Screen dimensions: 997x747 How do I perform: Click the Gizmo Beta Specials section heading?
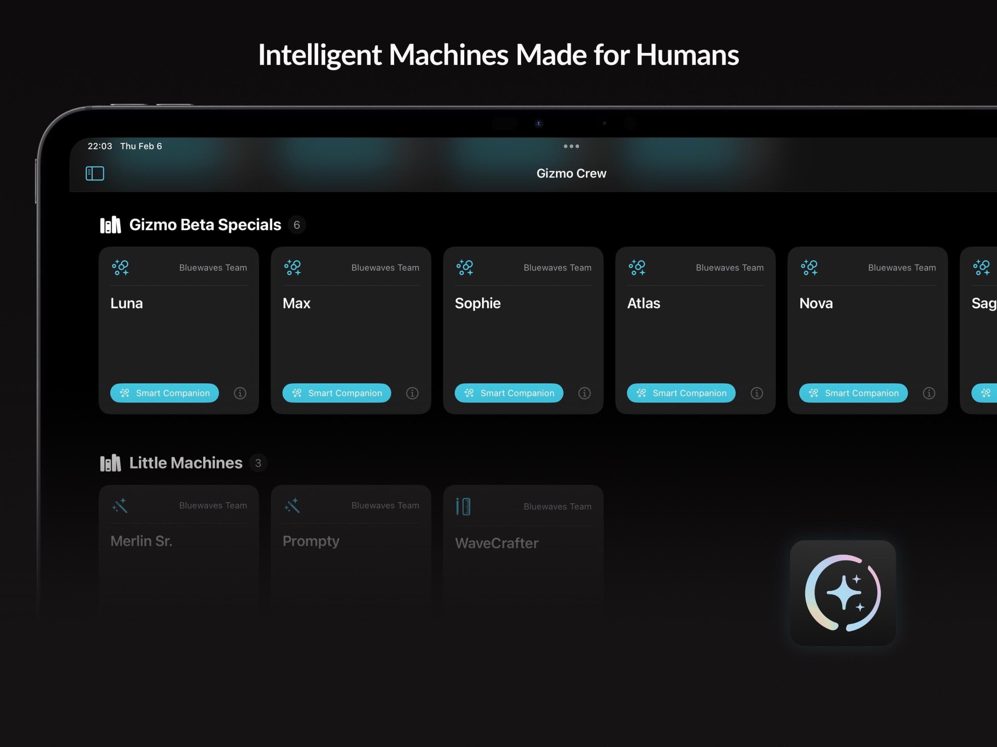click(x=205, y=224)
